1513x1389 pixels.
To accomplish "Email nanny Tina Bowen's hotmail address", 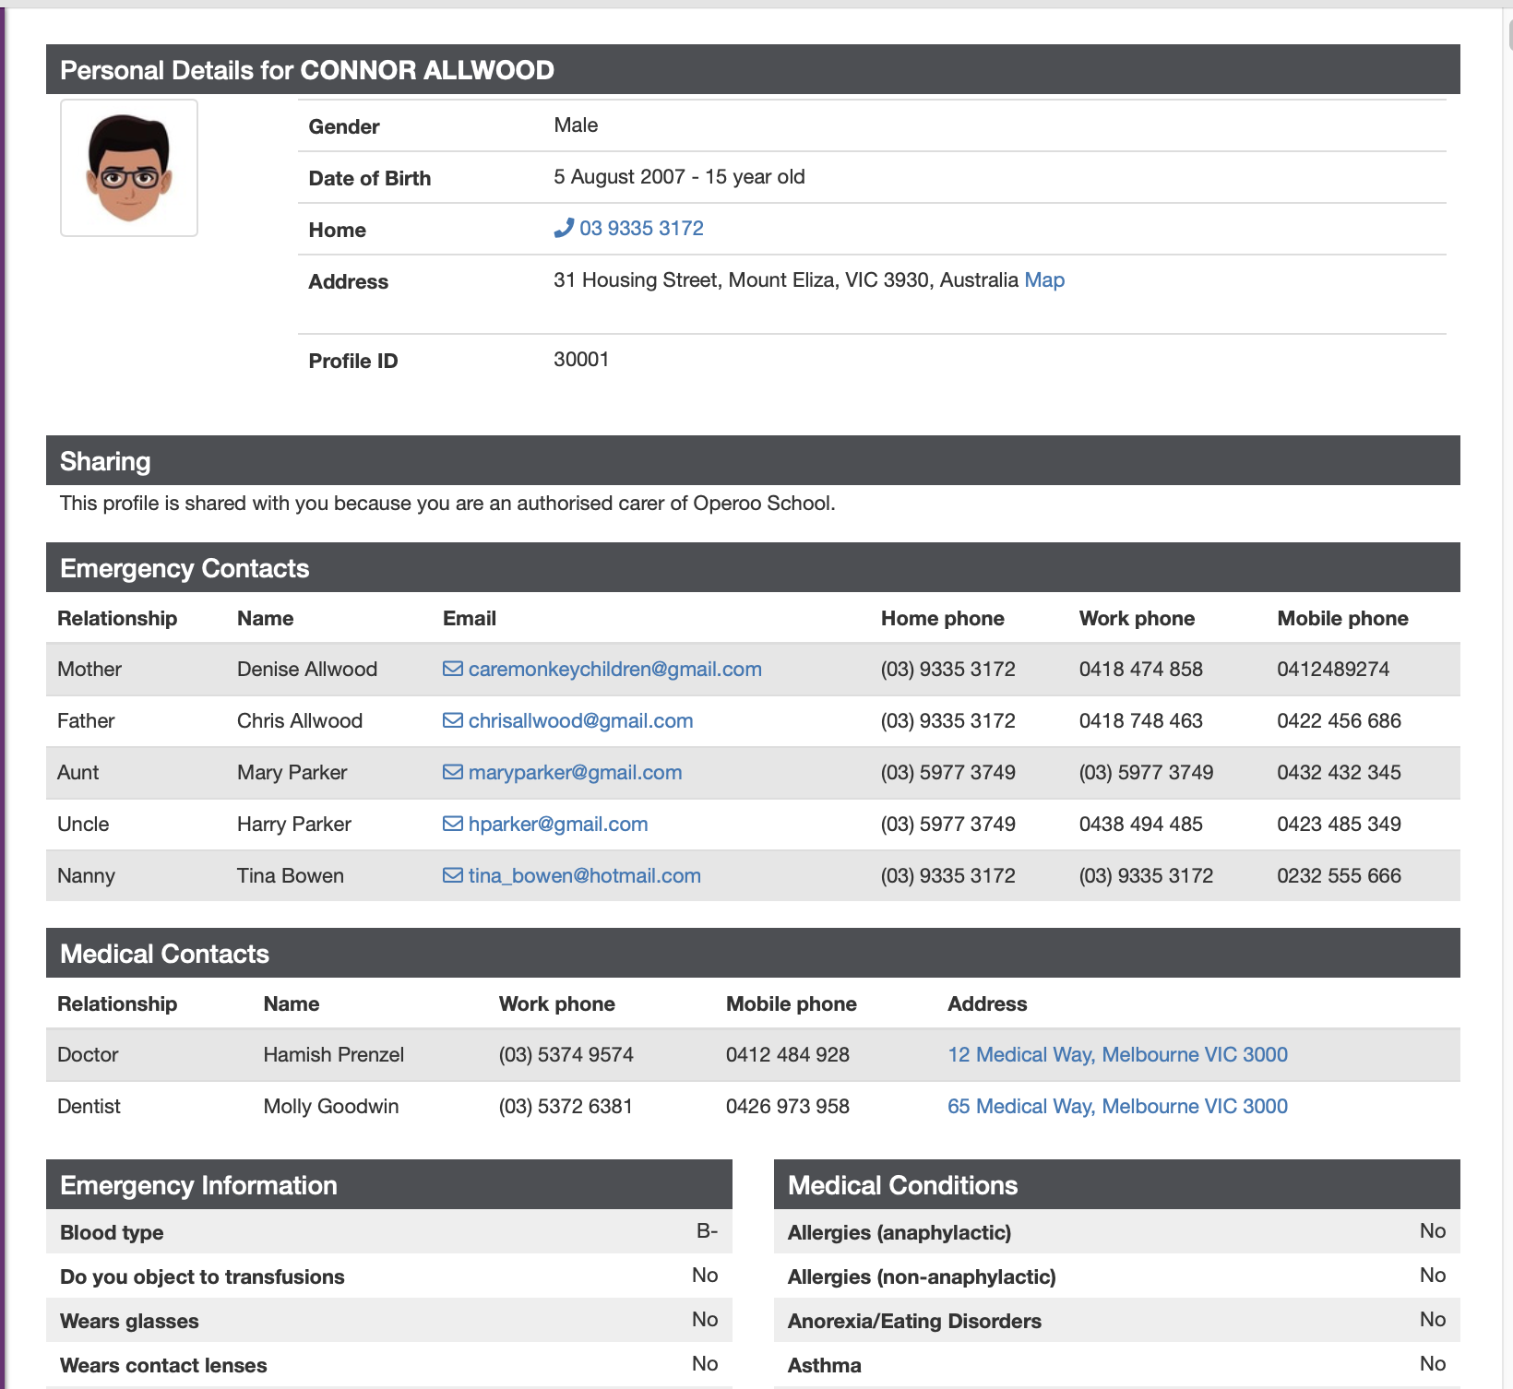I will (584, 875).
